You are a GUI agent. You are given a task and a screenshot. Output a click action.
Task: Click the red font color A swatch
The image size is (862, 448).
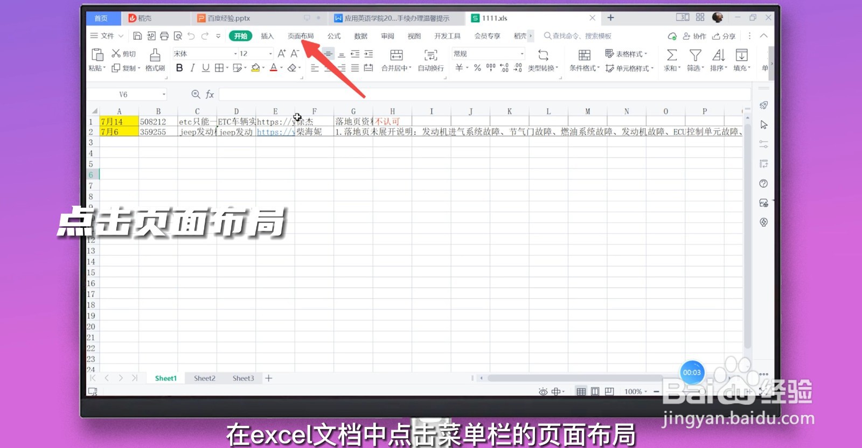[274, 68]
